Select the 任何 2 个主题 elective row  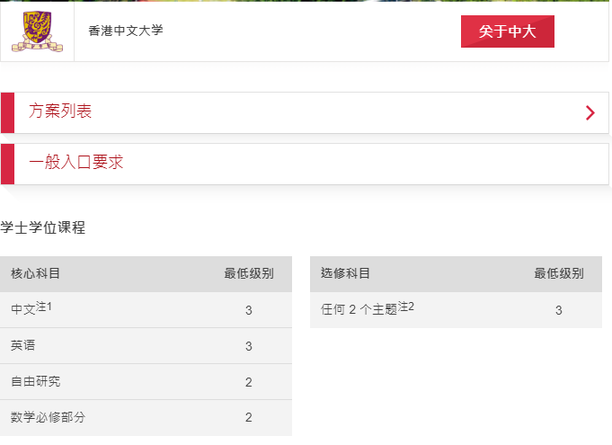[456, 310]
